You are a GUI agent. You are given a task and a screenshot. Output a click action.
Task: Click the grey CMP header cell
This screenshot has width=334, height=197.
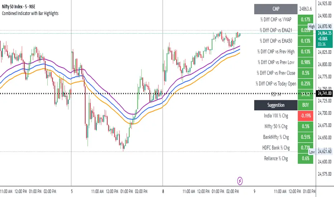click(276, 9)
